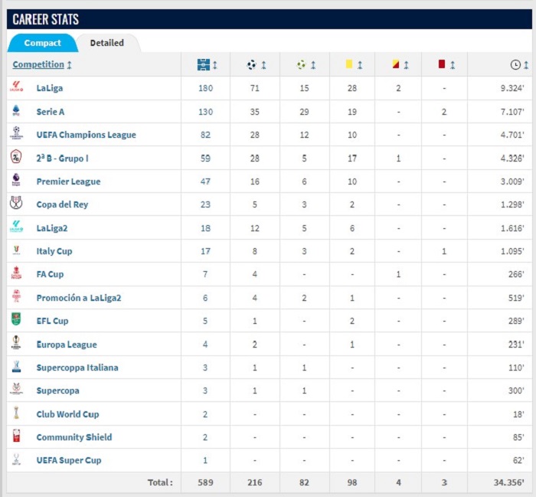Click the green assists ball column icon
The height and width of the screenshot is (497, 536).
pyautogui.click(x=301, y=64)
